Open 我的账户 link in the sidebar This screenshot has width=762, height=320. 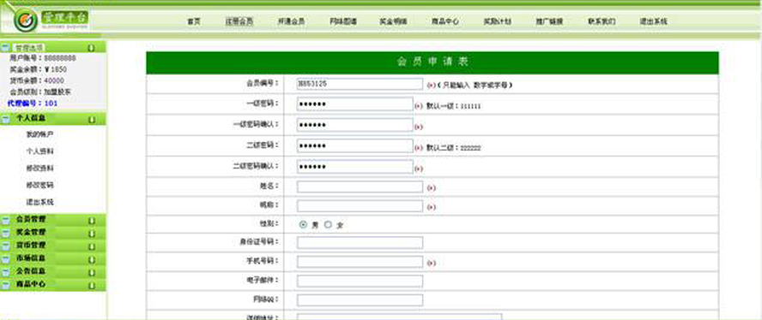tap(39, 134)
